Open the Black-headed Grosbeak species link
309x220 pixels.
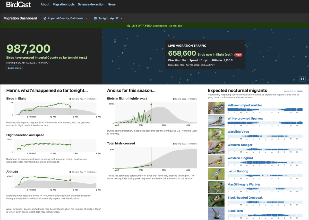(245, 198)
